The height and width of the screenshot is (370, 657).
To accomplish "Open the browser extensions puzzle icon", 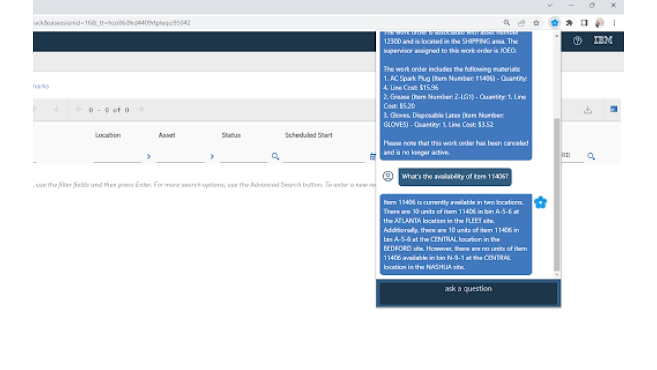I will pos(569,22).
